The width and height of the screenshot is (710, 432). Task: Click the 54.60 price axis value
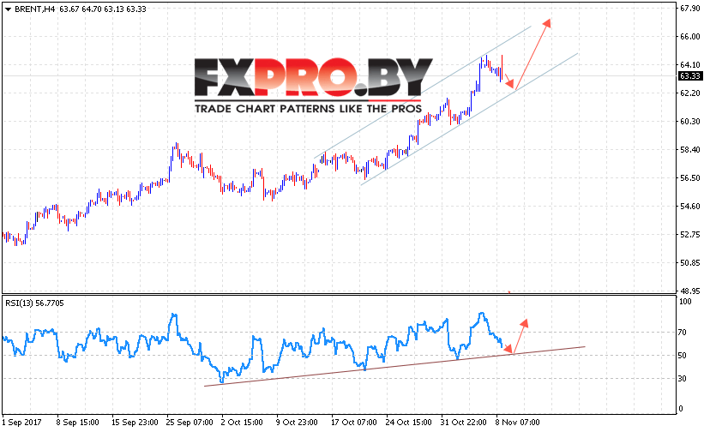(690, 207)
